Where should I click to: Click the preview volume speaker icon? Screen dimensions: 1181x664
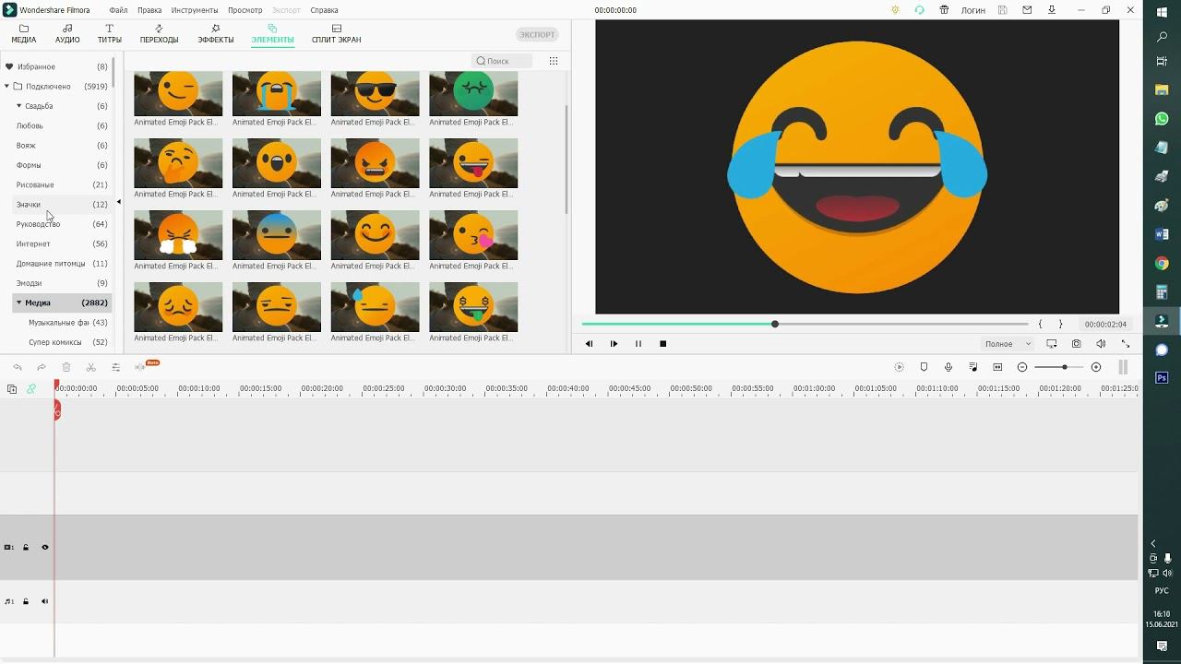1101,344
